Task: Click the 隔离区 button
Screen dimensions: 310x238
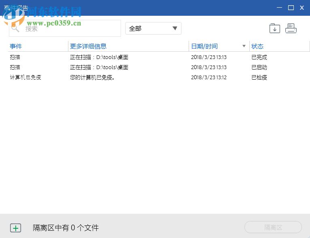Action: pos(273,227)
